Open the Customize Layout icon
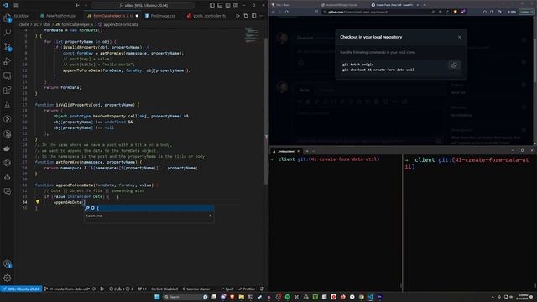Viewport: 537px width, 302px height. pyautogui.click(x=236, y=5)
